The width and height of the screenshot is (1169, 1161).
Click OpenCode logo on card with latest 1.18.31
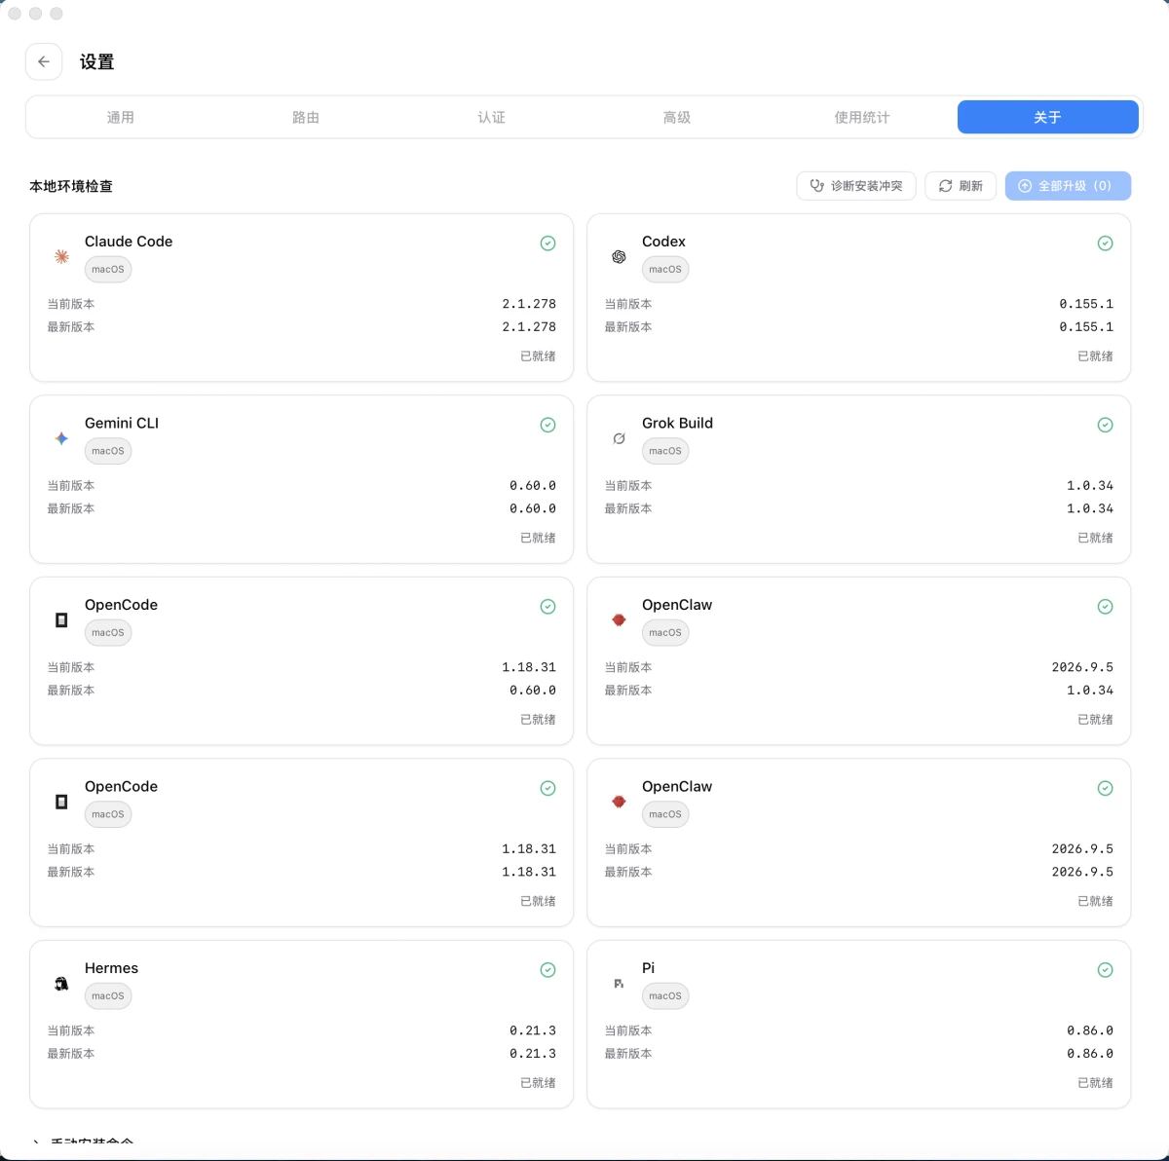coord(61,802)
